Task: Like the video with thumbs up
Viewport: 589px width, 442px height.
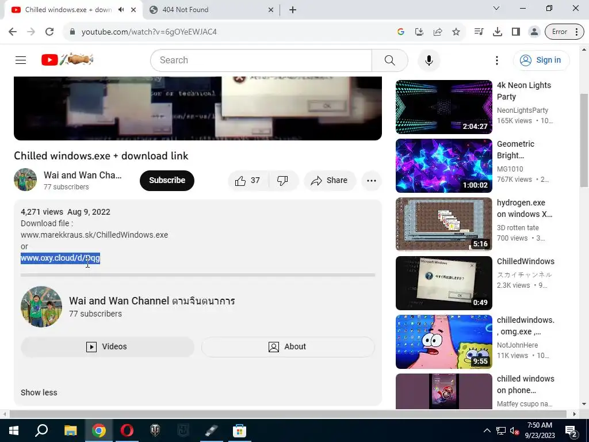Action: pos(248,181)
